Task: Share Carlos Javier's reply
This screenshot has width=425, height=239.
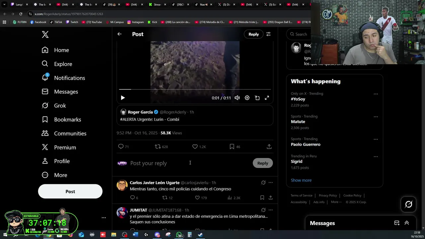Action: [x=271, y=198]
